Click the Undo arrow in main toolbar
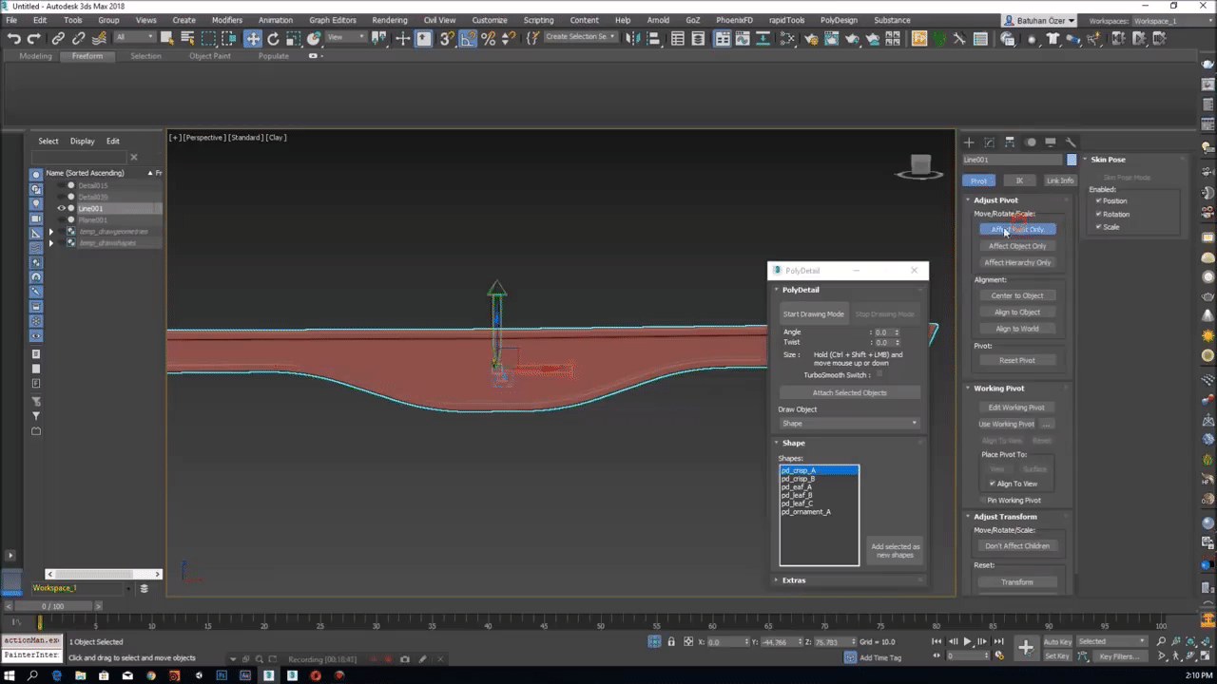The image size is (1217, 684). (x=13, y=39)
